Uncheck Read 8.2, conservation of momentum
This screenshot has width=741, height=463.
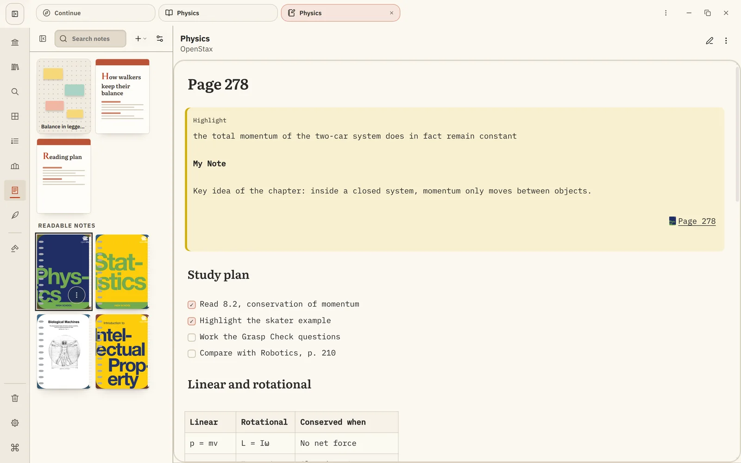pos(192,305)
